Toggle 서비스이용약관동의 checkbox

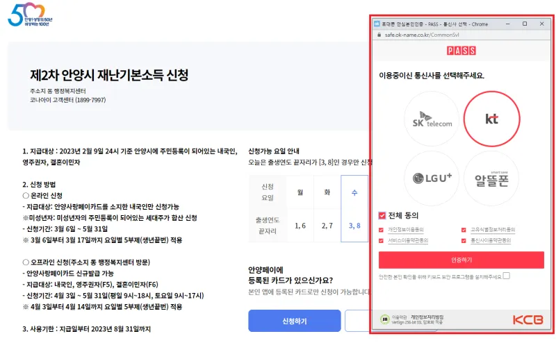click(x=381, y=241)
